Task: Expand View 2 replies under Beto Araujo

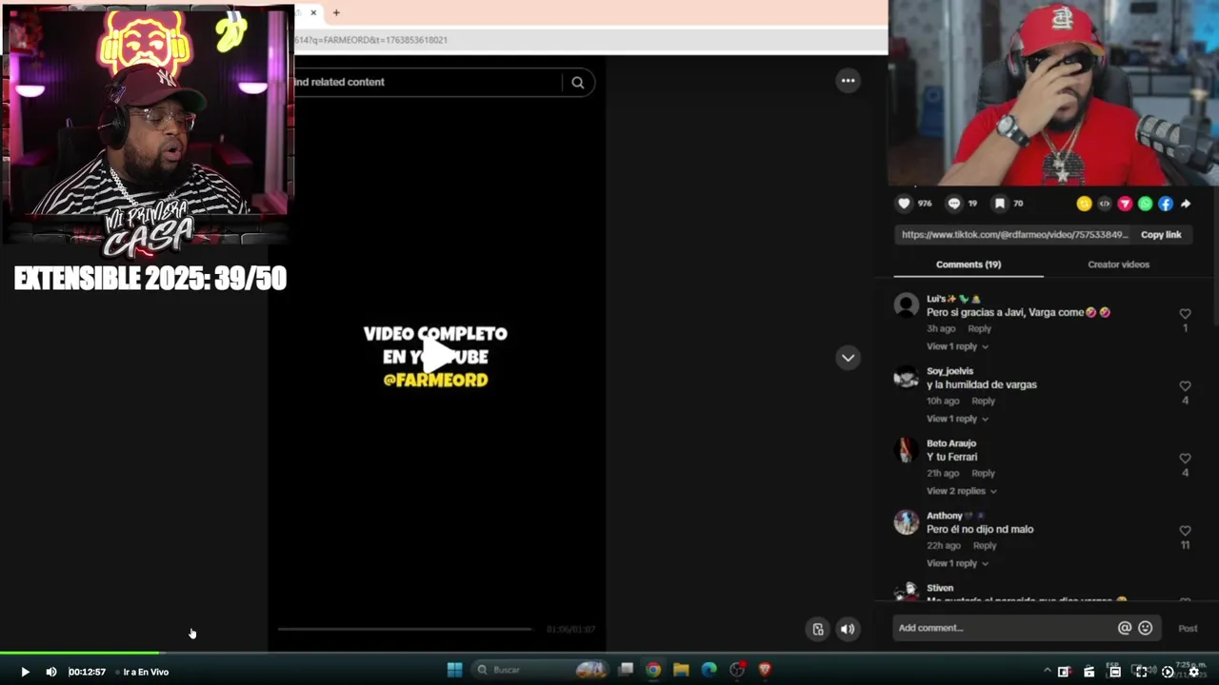Action: coord(961,491)
